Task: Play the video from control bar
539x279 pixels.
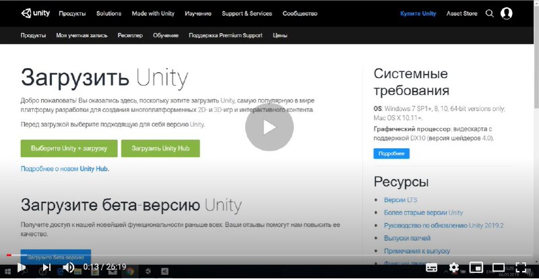Action: click(21, 267)
